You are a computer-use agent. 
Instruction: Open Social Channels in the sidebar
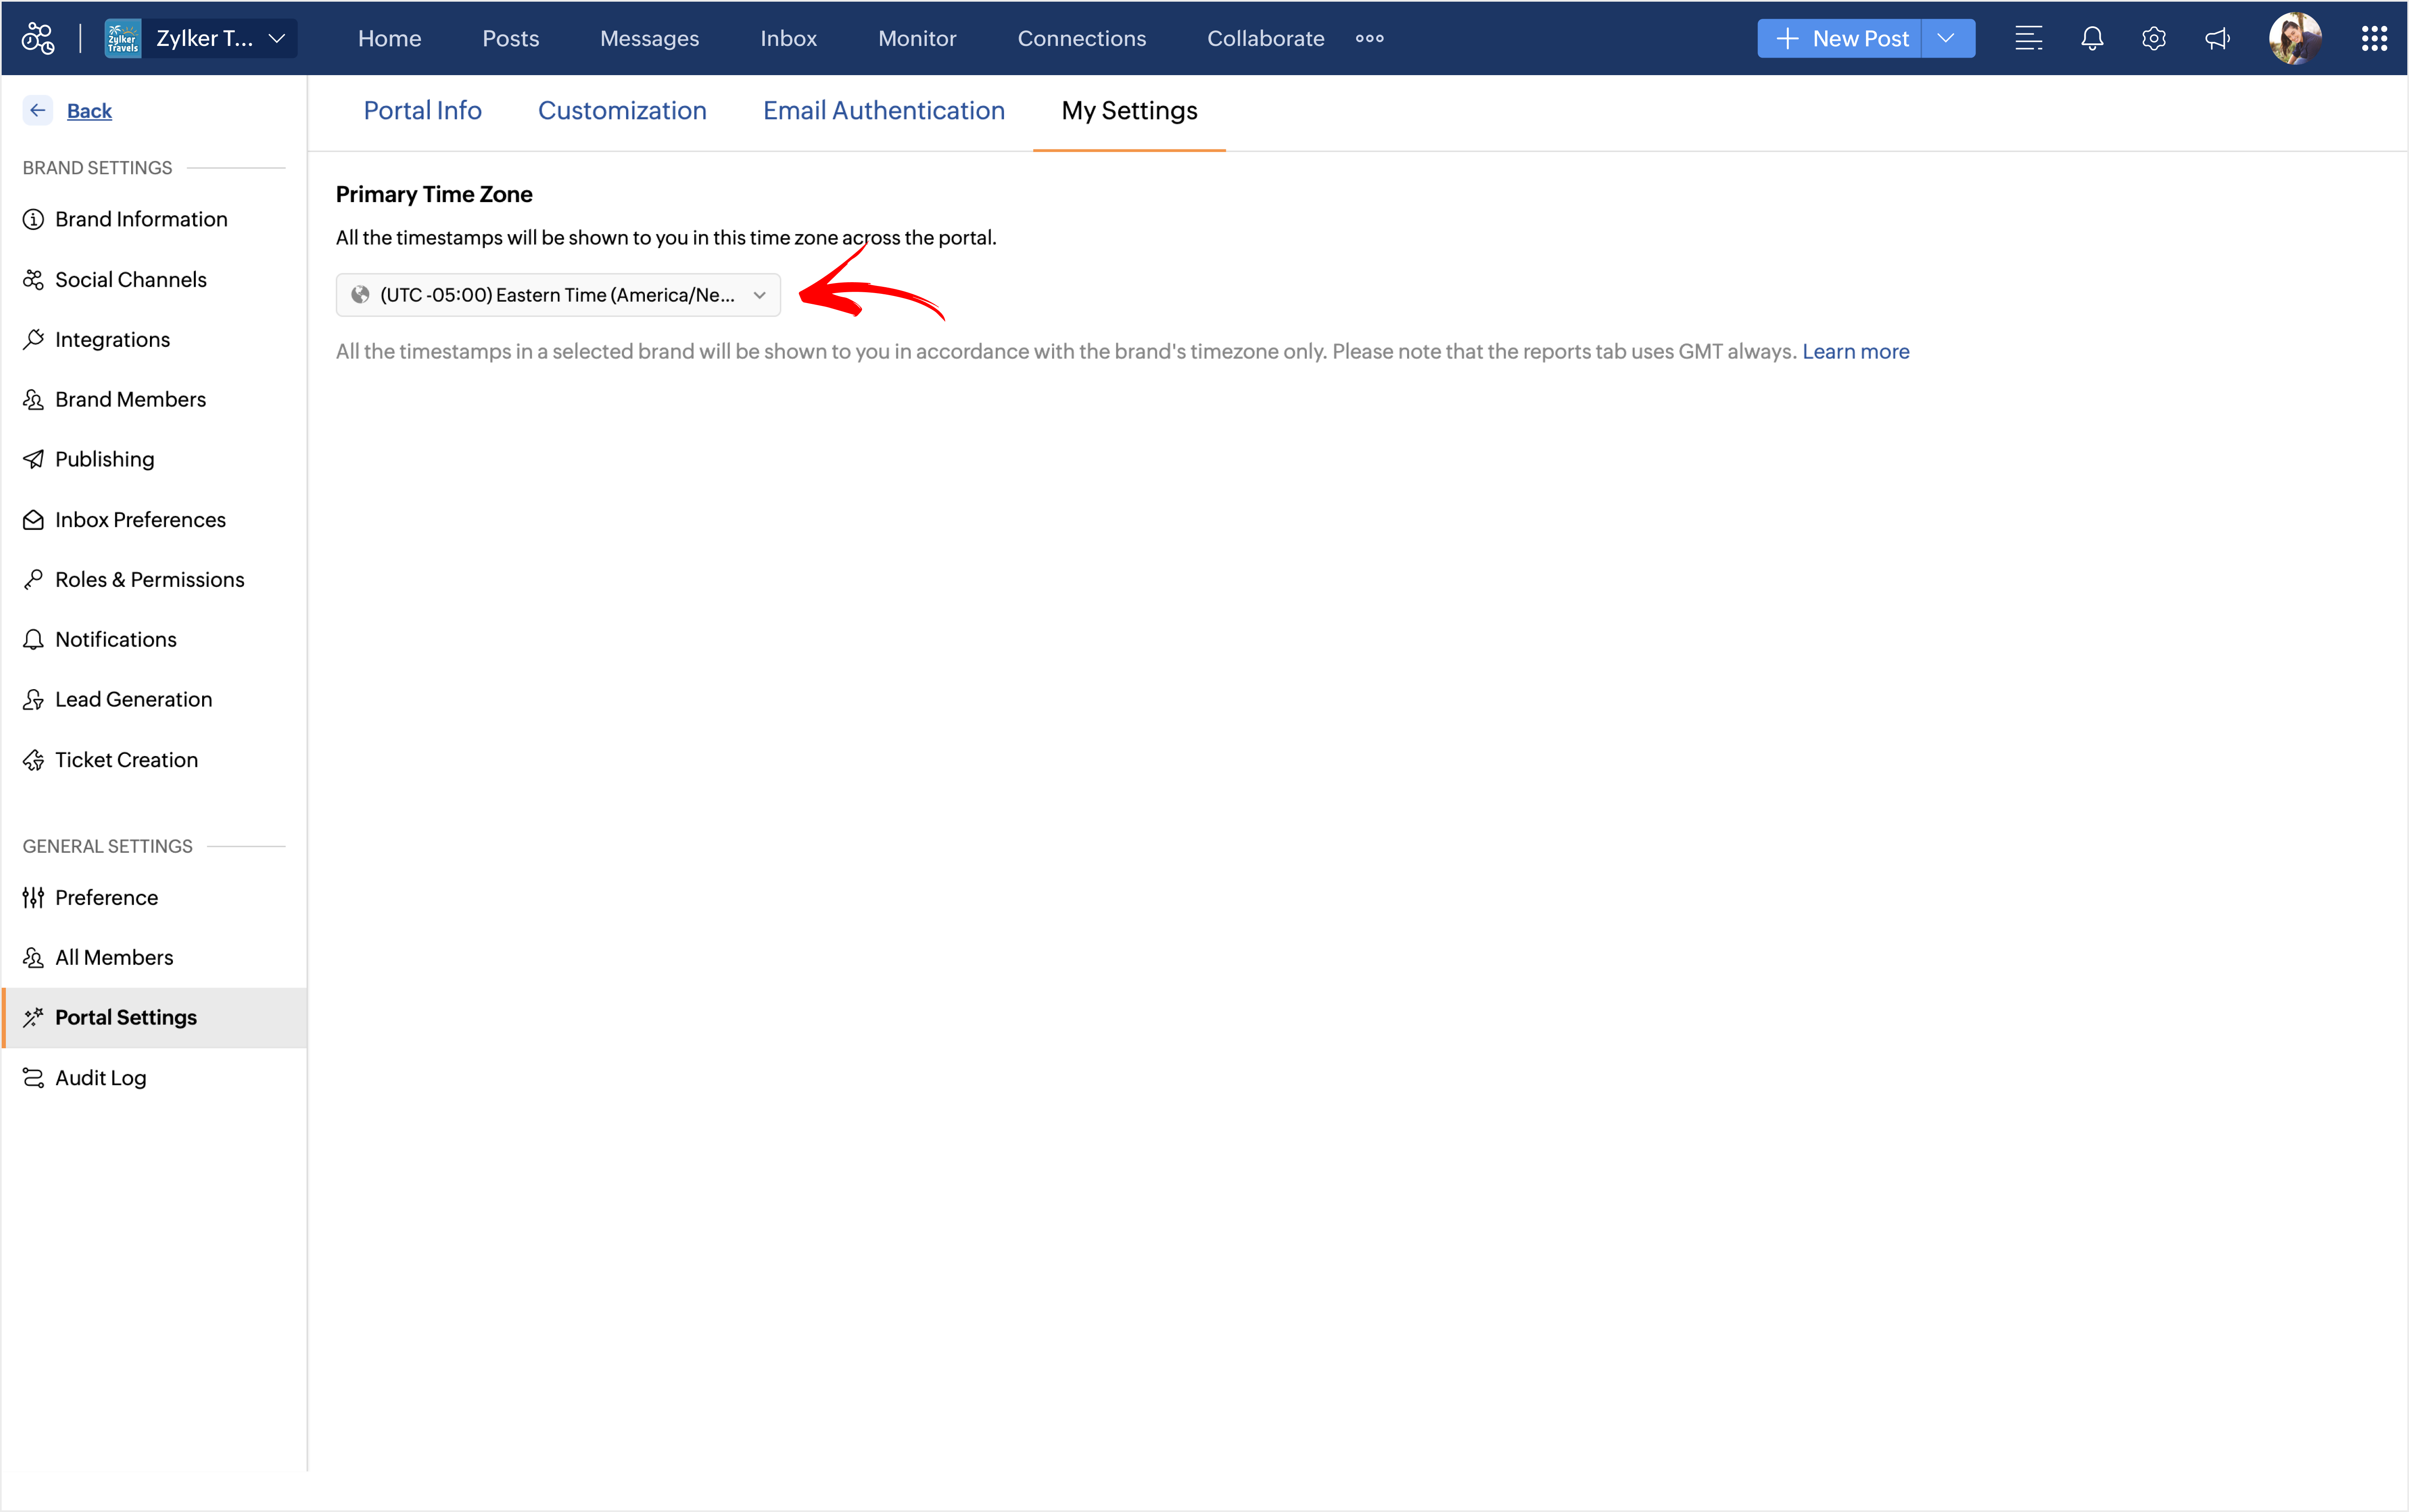tap(130, 279)
